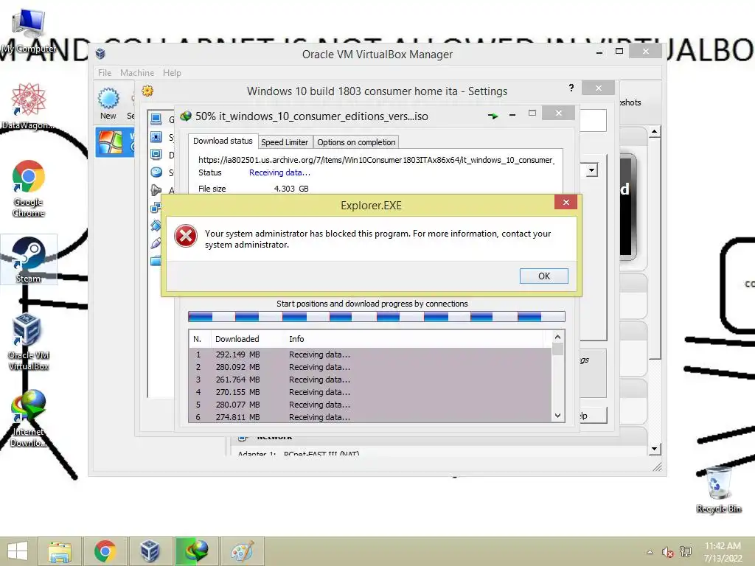Click VirtualBox details pane scroll-down arrow
Image resolution: width=755 pixels, height=566 pixels.
point(654,449)
